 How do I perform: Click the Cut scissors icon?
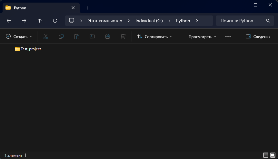(46, 36)
